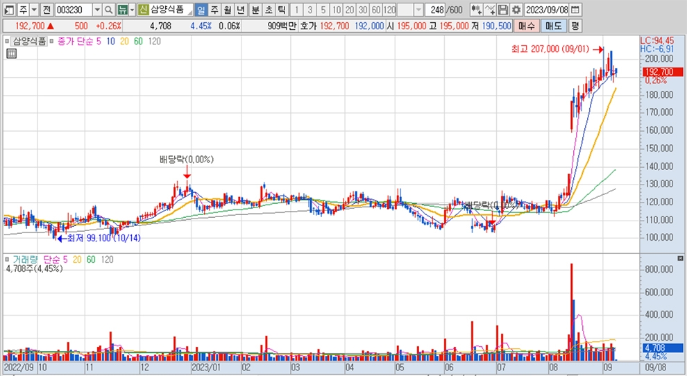The height and width of the screenshot is (376, 687).
Task: Click the stock code input field 003230
Action: pos(72,10)
